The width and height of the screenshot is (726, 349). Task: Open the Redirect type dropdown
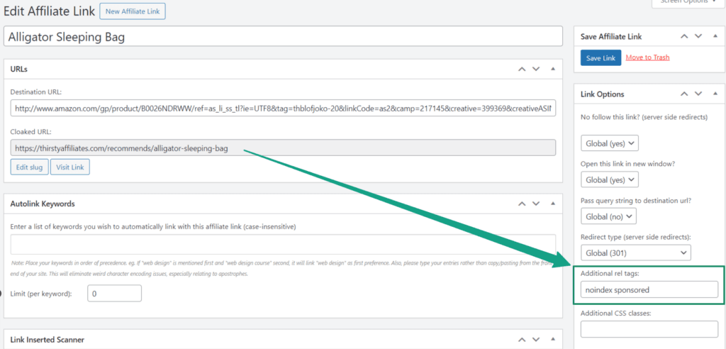tap(636, 253)
